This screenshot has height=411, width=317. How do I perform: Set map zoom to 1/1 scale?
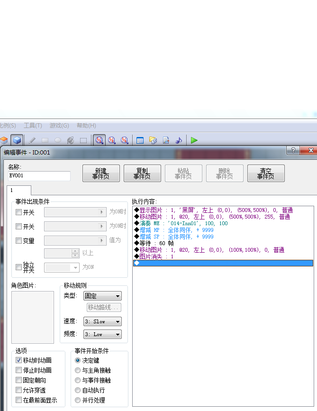99,140
